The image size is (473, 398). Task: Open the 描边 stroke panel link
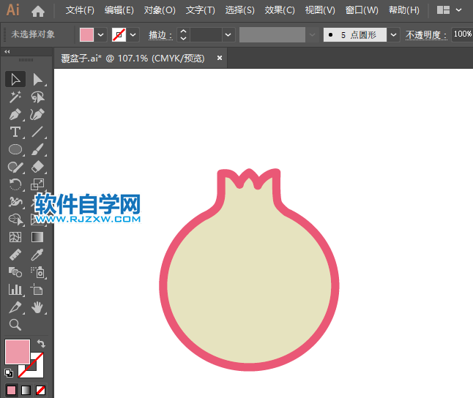pyautogui.click(x=160, y=35)
